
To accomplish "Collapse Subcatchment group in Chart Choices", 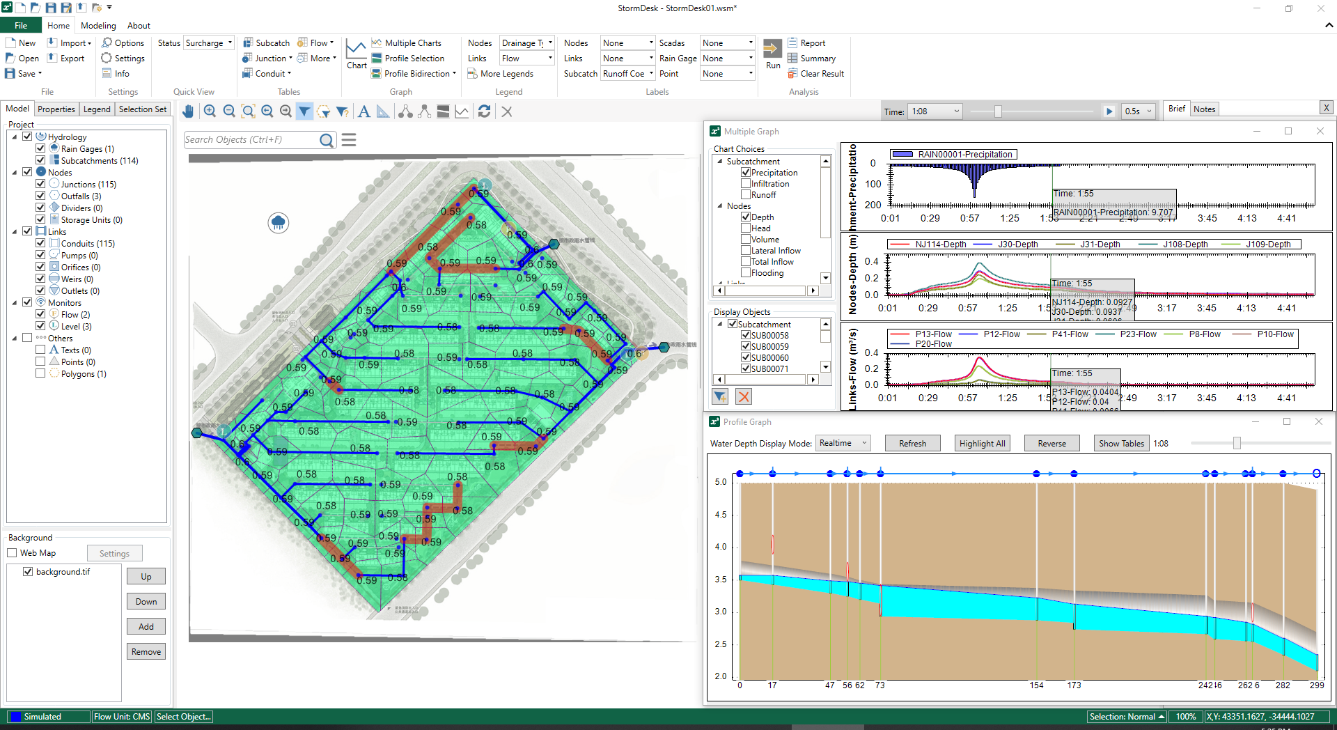I will pyautogui.click(x=720, y=162).
